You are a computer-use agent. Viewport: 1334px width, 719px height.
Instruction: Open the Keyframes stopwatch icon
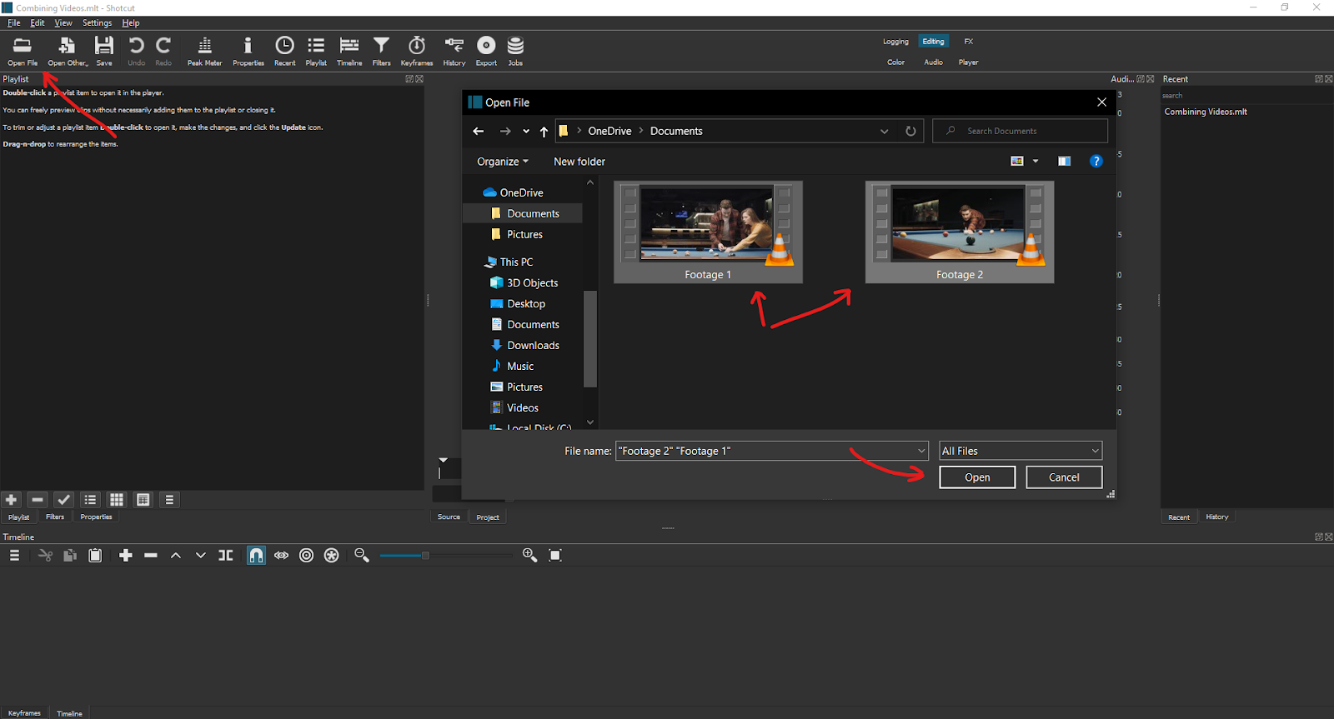click(x=417, y=51)
